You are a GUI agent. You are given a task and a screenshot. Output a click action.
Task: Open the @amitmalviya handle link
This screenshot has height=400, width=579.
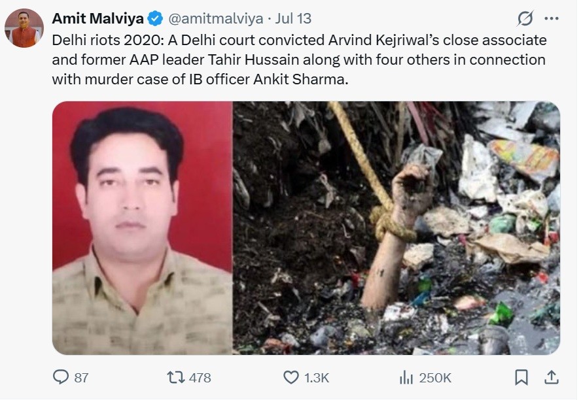(216, 18)
